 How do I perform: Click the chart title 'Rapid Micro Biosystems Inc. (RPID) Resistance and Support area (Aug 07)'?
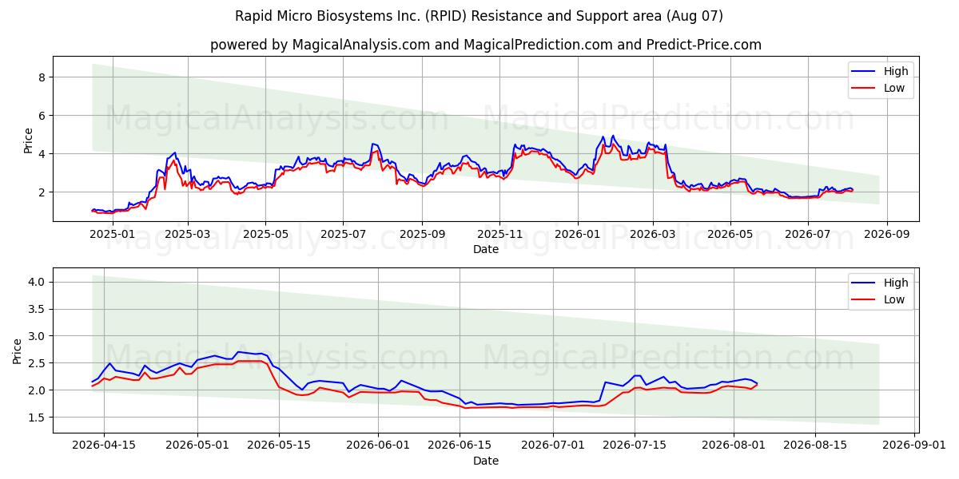coord(479,16)
